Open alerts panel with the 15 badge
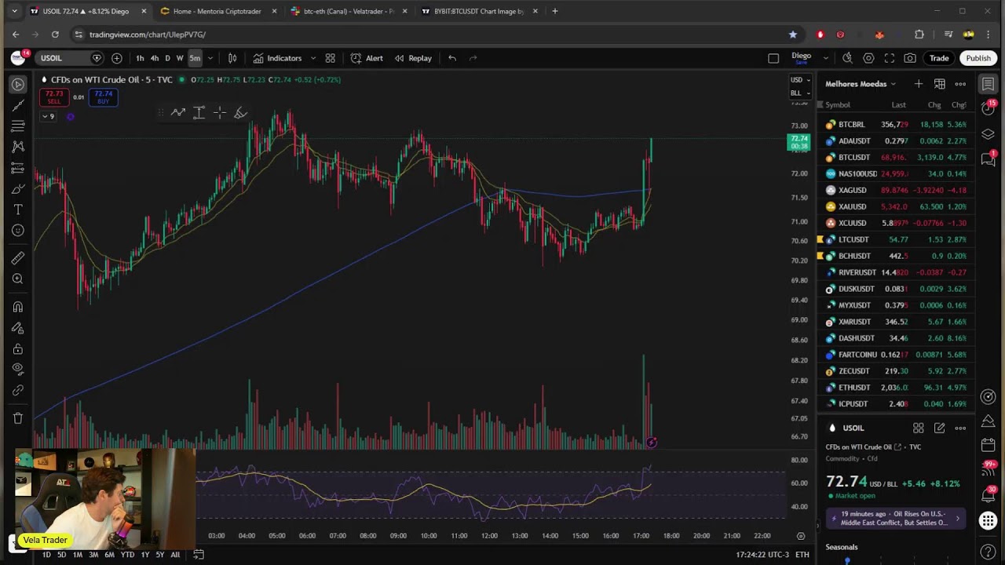1005x565 pixels. coord(988,108)
